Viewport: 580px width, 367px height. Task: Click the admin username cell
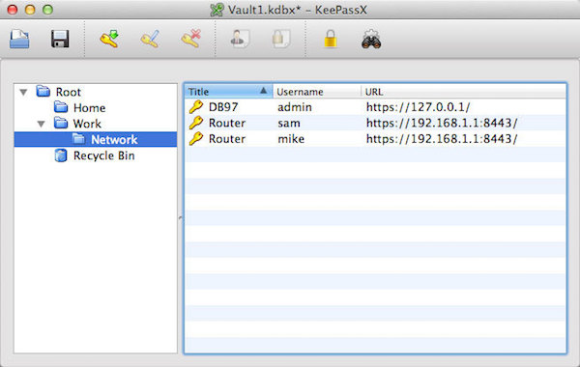(295, 107)
